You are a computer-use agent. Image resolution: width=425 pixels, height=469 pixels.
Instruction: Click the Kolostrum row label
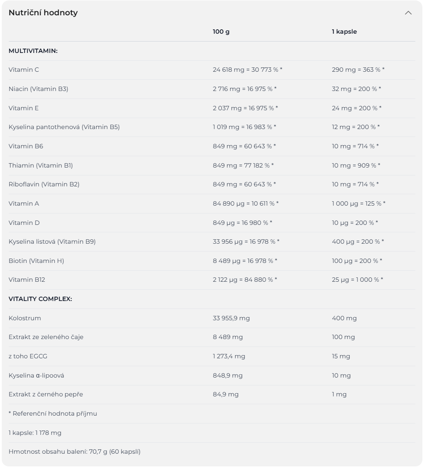25,318
